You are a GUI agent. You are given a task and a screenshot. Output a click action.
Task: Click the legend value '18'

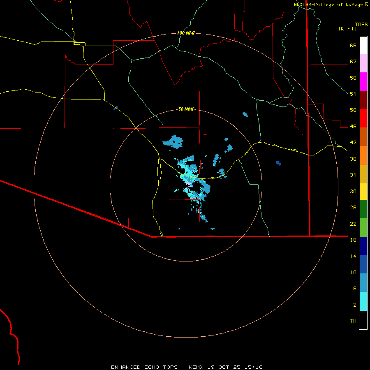pos(353,240)
